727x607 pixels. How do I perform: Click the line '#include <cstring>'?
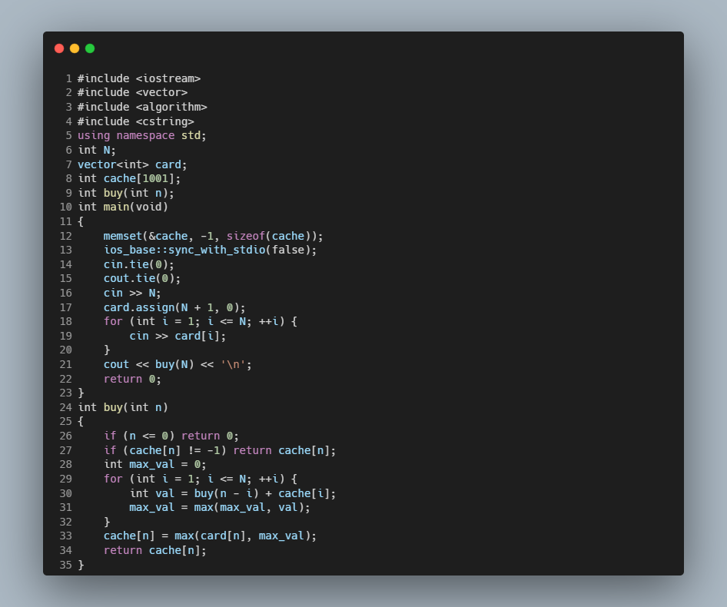coord(135,121)
